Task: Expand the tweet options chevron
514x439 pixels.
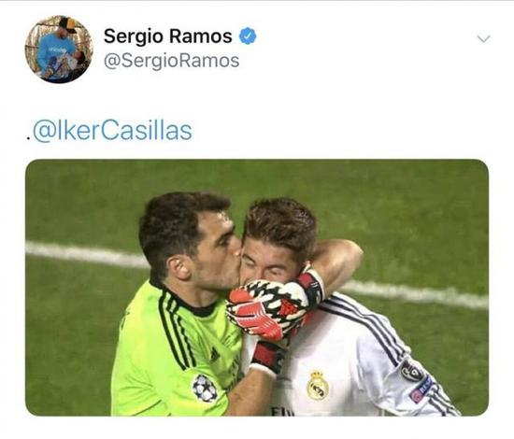Action: tap(483, 39)
